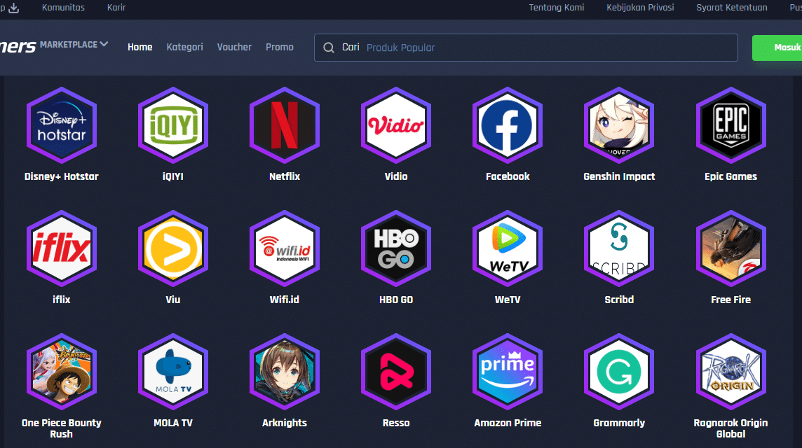The image size is (802, 448).
Task: Open the Komunitas link in top bar
Action: pyautogui.click(x=63, y=8)
